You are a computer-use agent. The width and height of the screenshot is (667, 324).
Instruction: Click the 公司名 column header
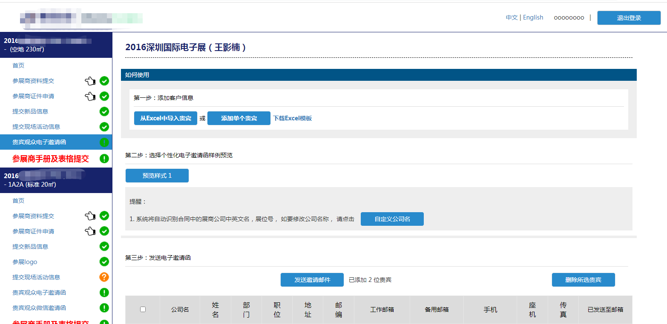[x=180, y=310]
